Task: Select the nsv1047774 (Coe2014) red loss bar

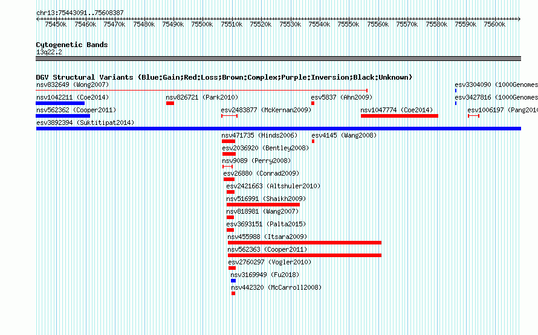Action: [x=400, y=116]
